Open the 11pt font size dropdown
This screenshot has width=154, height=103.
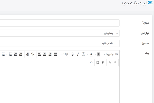65,54
